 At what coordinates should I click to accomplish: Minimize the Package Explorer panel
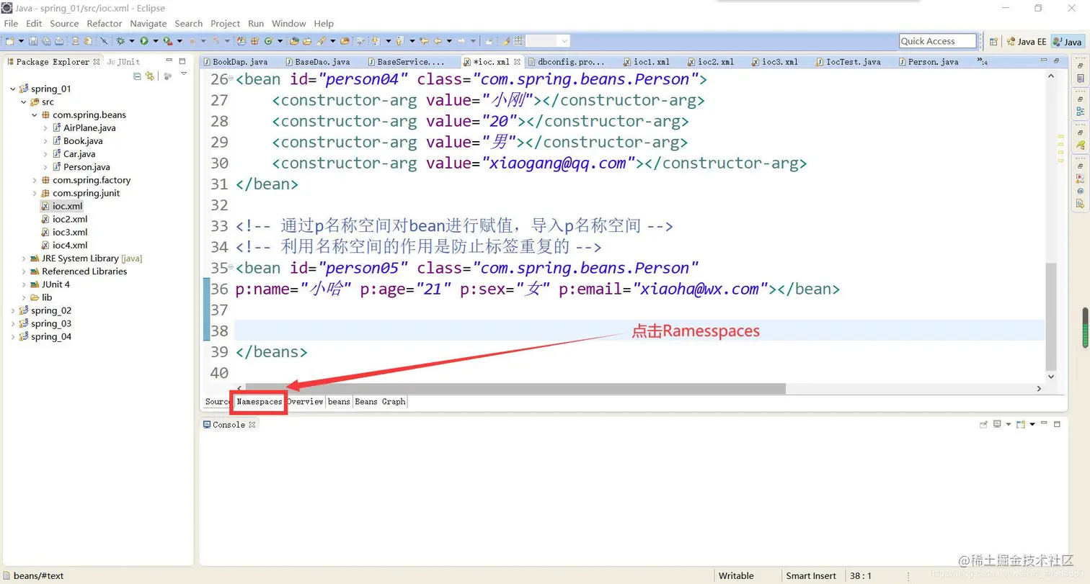click(169, 61)
